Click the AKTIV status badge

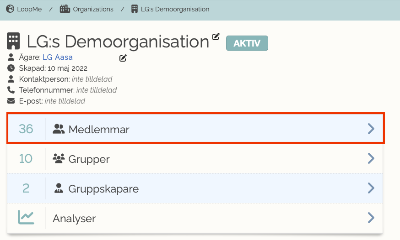[x=247, y=43]
